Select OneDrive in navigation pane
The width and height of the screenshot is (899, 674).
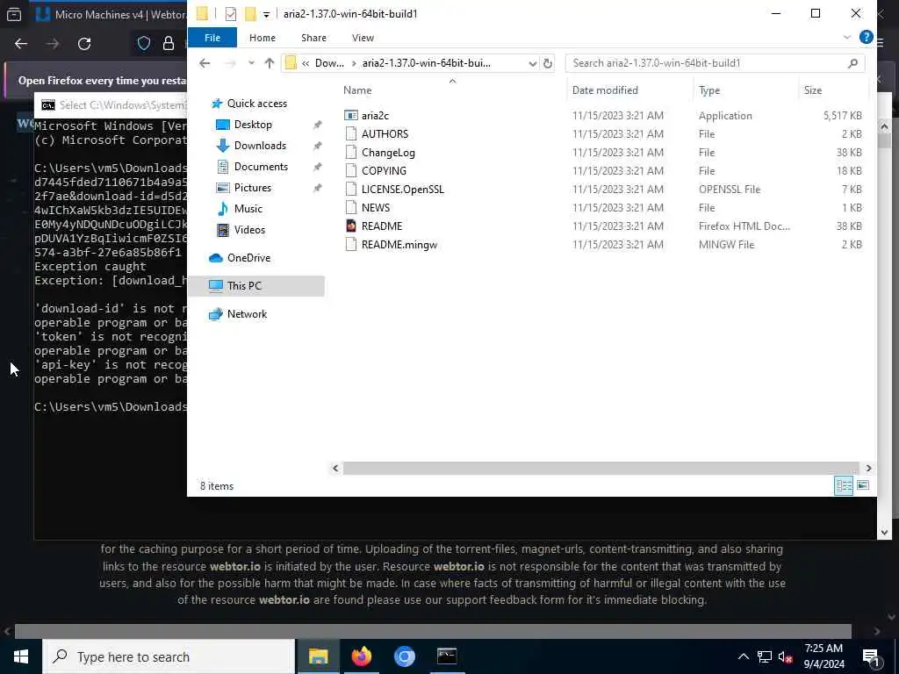[248, 258]
